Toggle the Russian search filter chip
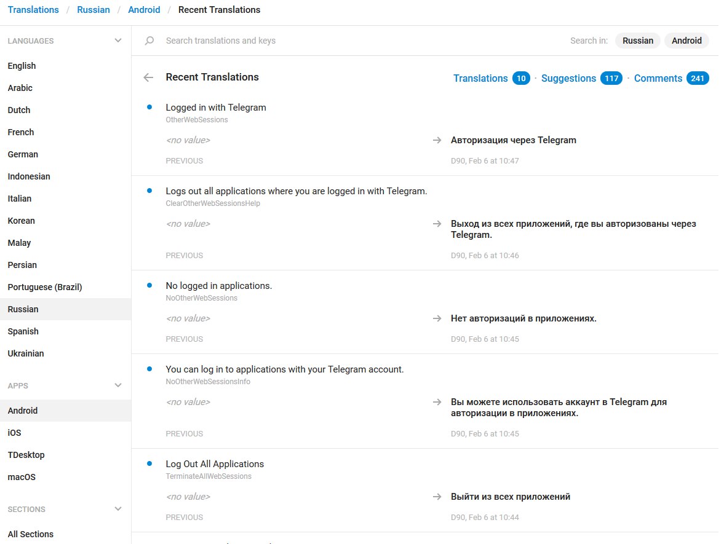724x544 pixels. point(638,41)
